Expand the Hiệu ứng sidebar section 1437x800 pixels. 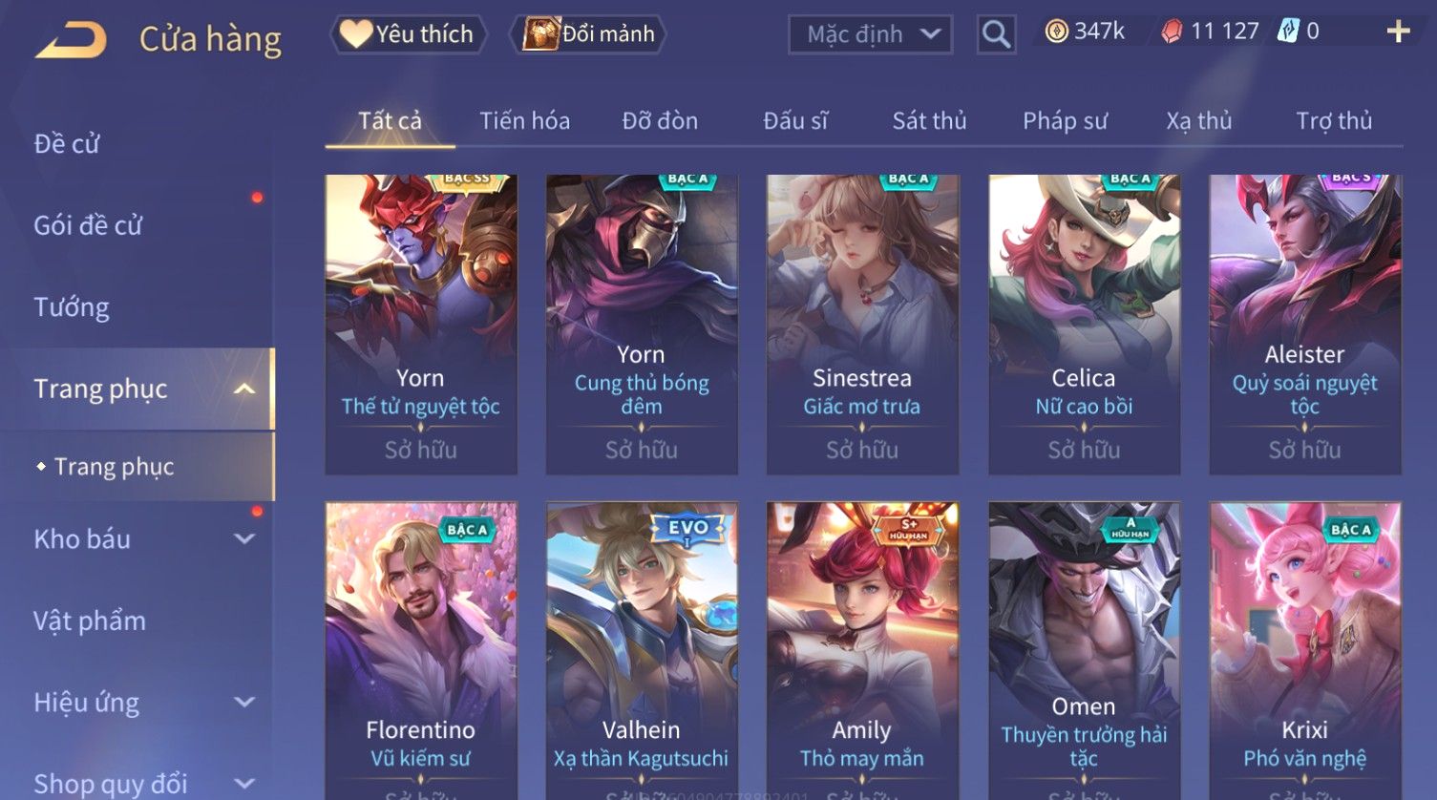tap(244, 703)
